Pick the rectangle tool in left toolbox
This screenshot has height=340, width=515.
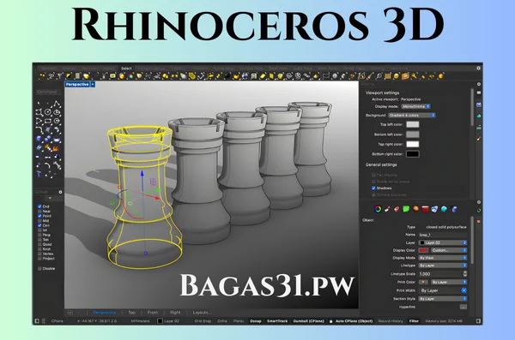tap(48, 122)
